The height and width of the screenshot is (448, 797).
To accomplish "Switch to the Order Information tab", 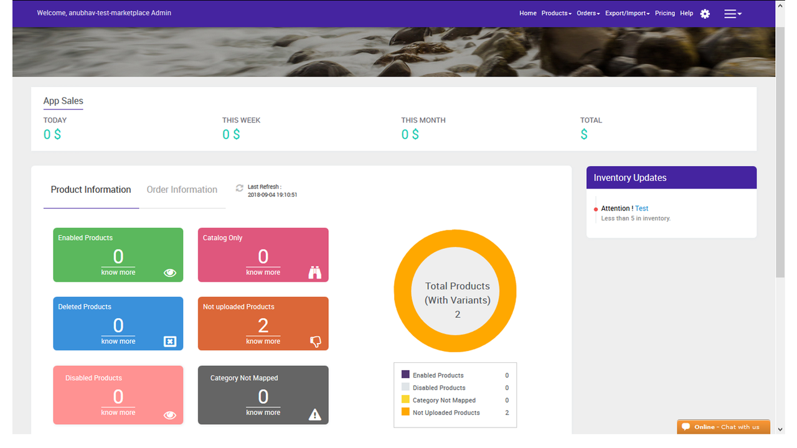I will [182, 190].
